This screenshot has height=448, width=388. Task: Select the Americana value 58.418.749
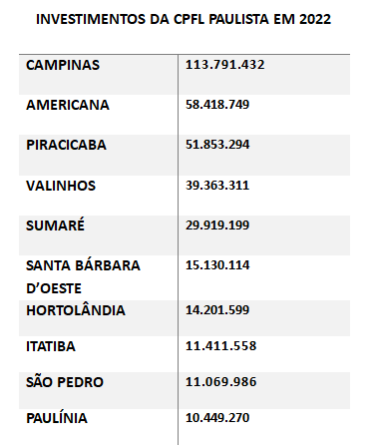(217, 105)
